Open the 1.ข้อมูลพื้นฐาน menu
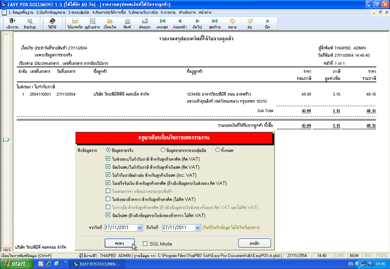 pyautogui.click(x=21, y=13)
